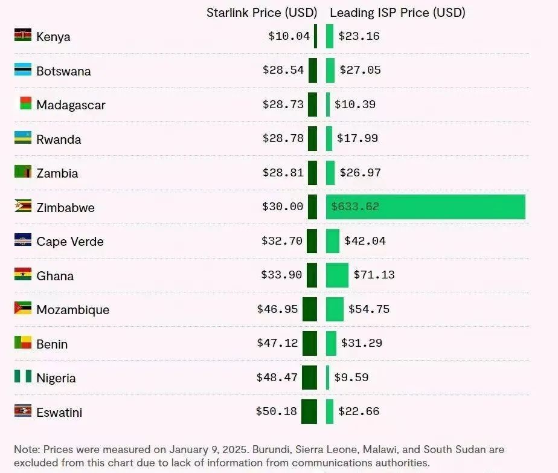Click the Nigeria flag icon
Viewport: 558px width, 473px height.
click(23, 376)
